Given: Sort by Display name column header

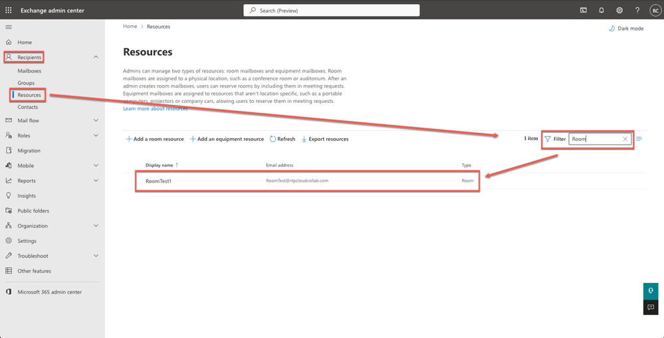Looking at the screenshot, I should point(162,165).
